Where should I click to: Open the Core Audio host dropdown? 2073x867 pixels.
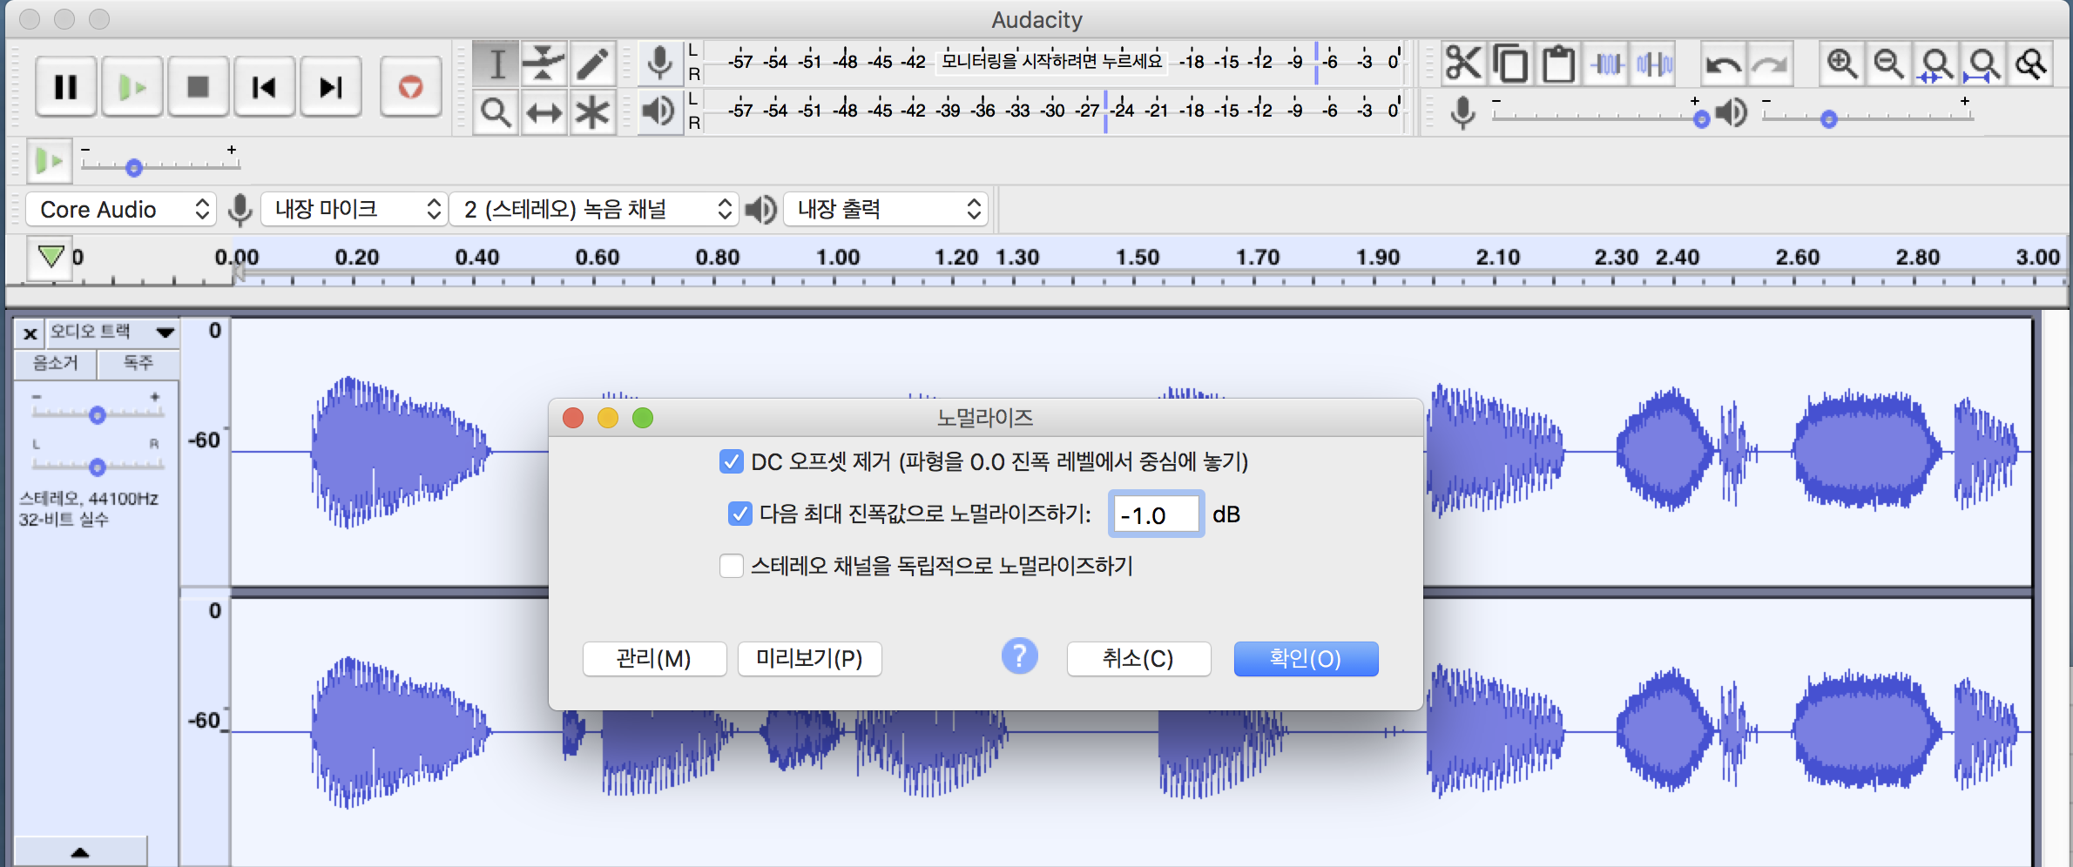coord(120,209)
